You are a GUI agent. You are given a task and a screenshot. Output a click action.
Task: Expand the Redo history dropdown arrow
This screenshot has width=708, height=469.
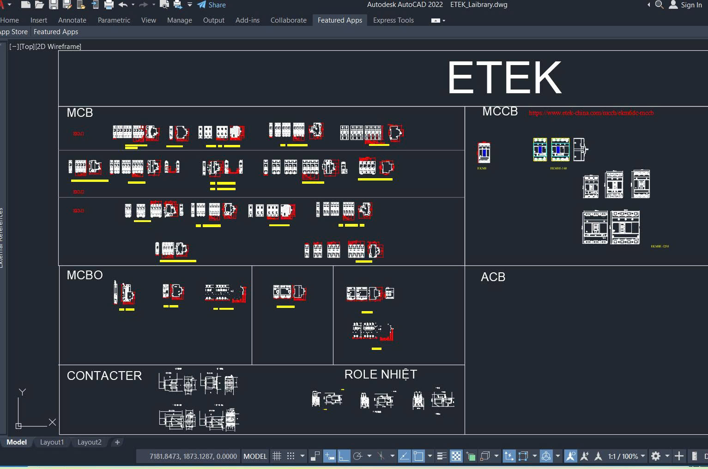coord(153,5)
